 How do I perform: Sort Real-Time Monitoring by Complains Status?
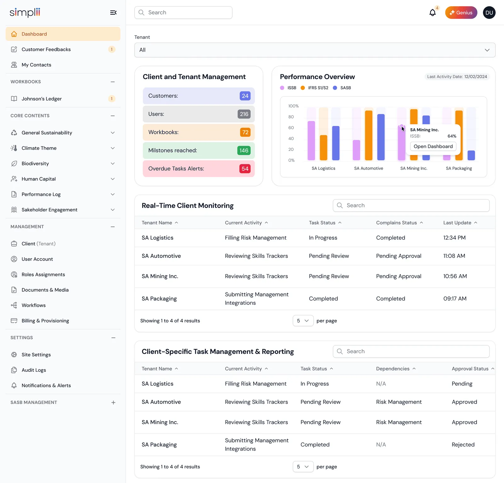click(399, 223)
